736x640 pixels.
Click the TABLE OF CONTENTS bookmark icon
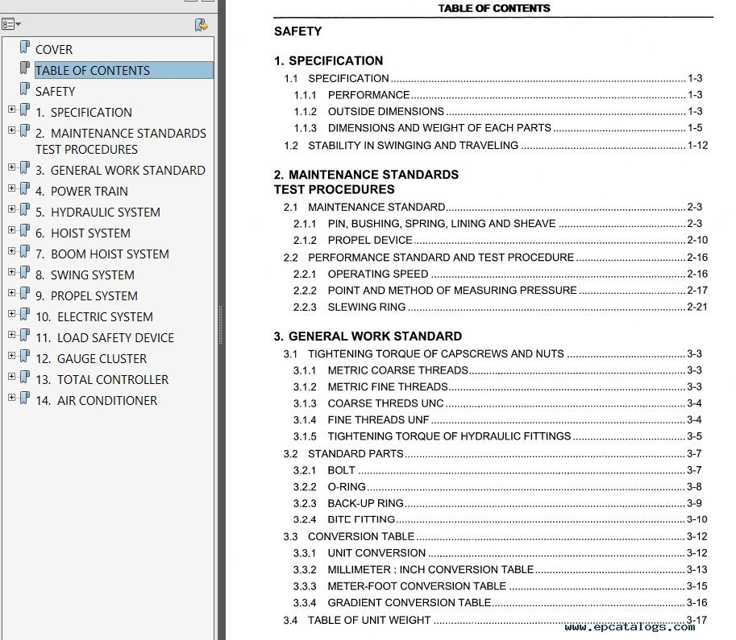25,68
